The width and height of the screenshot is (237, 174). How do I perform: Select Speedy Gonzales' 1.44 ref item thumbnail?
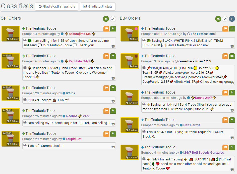point(130,152)
